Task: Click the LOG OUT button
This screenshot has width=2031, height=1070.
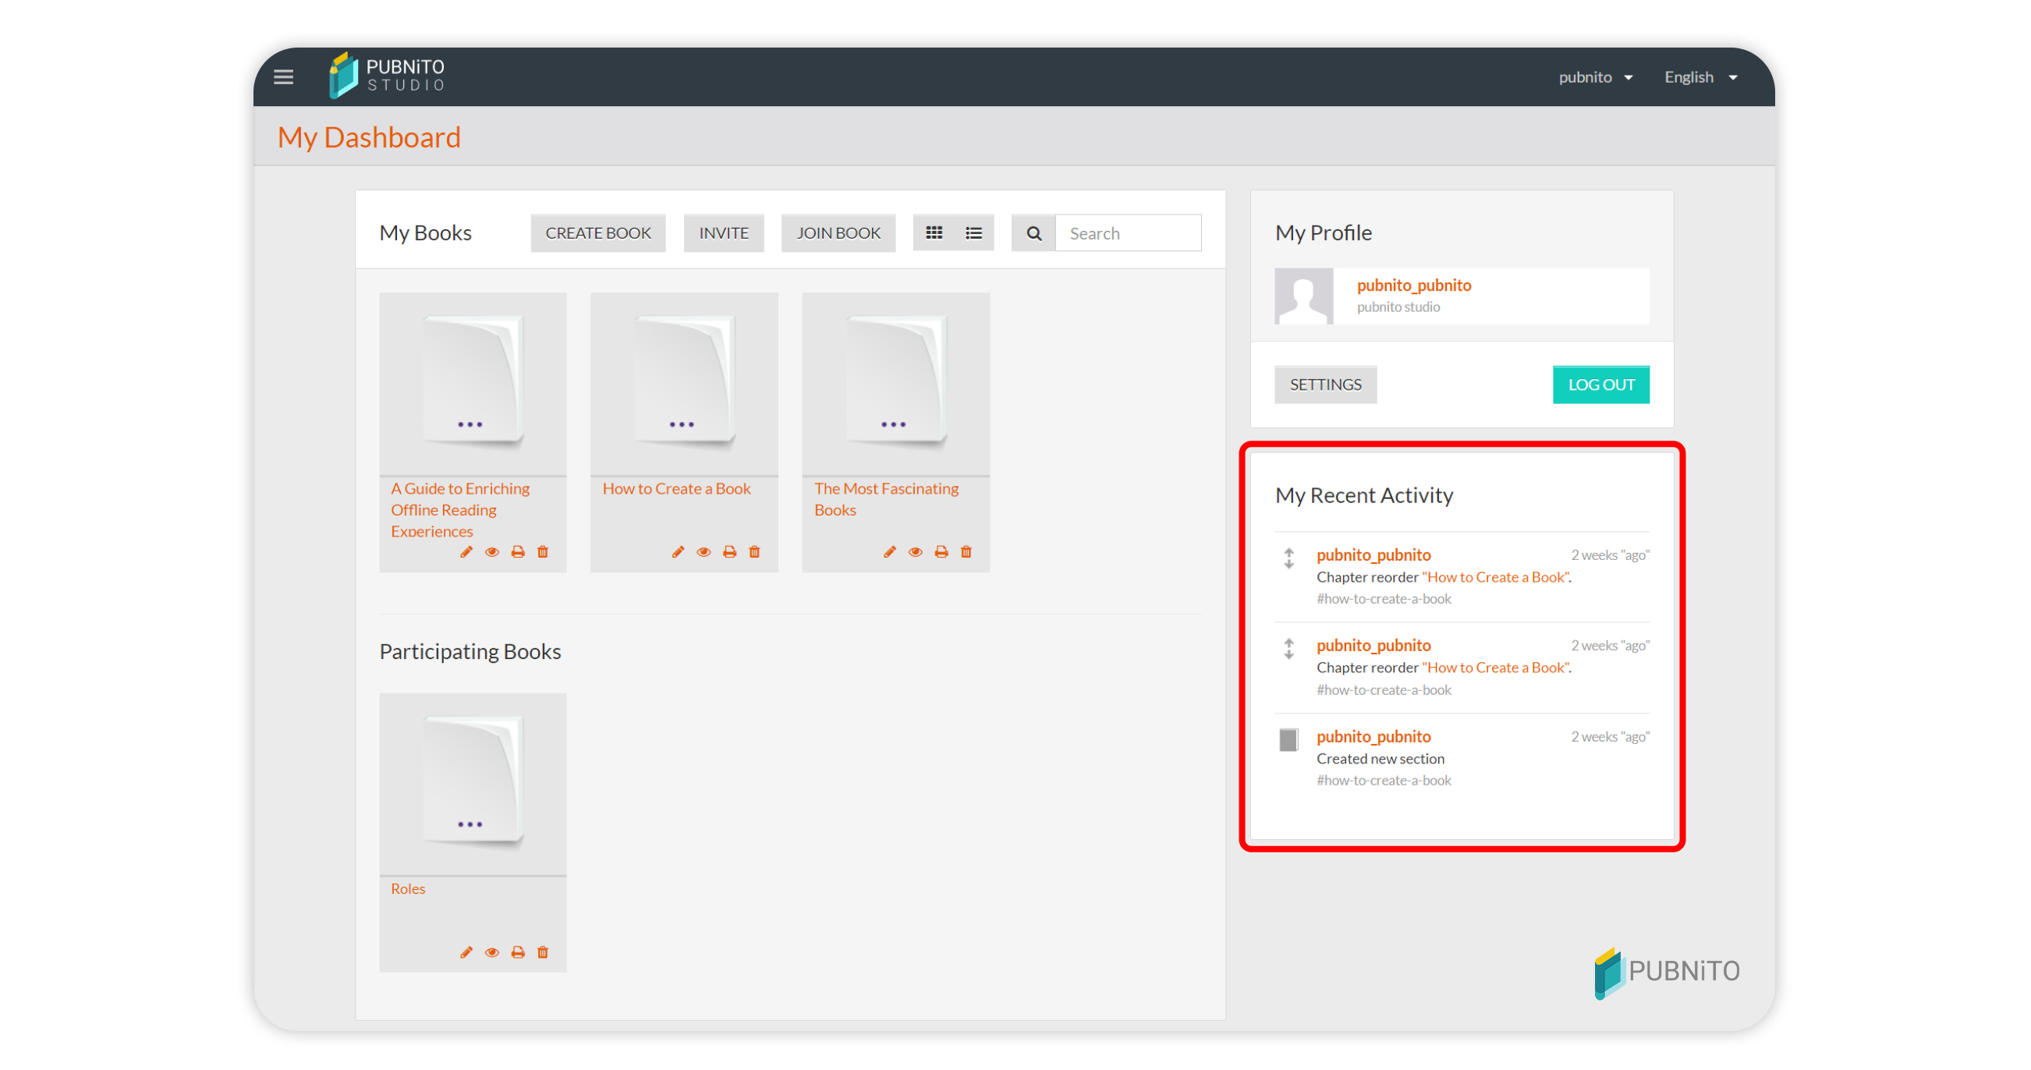Action: (1600, 384)
